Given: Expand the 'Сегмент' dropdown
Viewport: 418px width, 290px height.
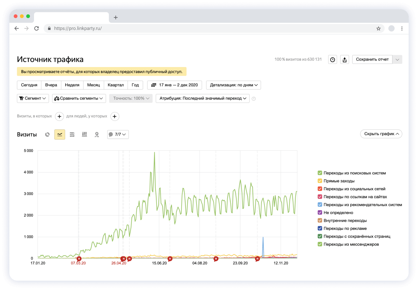Looking at the screenshot, I should coord(33,99).
